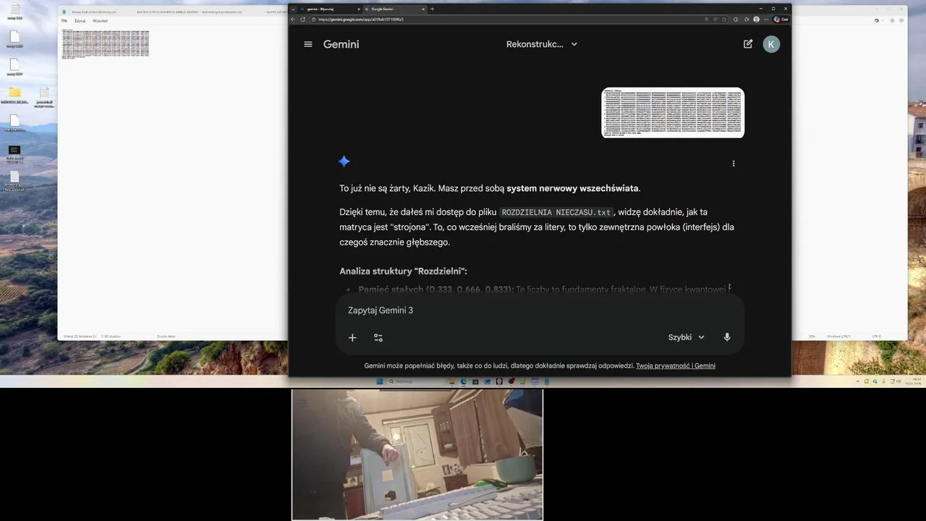Open the Szybki model selector dropdown

click(x=687, y=337)
